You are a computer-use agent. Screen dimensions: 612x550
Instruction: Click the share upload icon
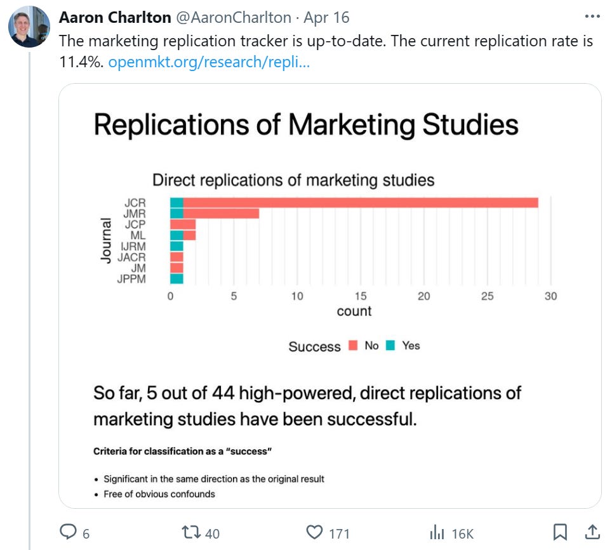pos(592,532)
